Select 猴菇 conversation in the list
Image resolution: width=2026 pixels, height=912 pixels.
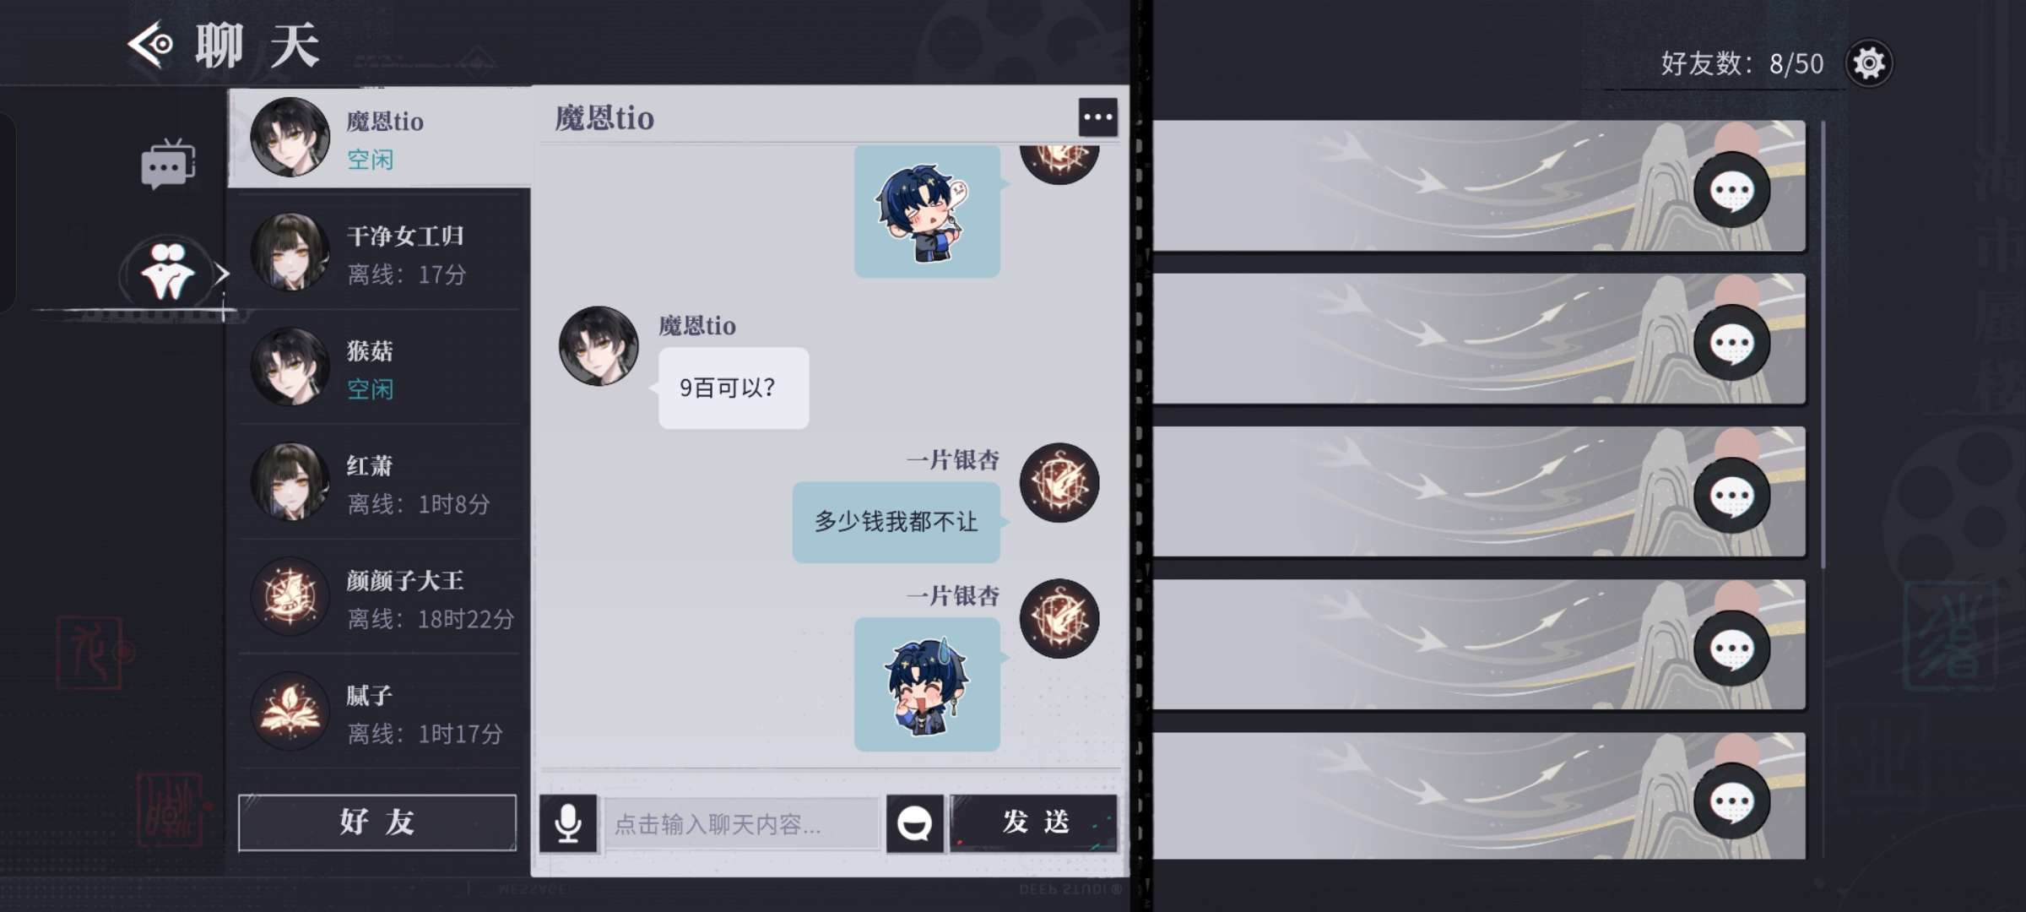tap(379, 368)
